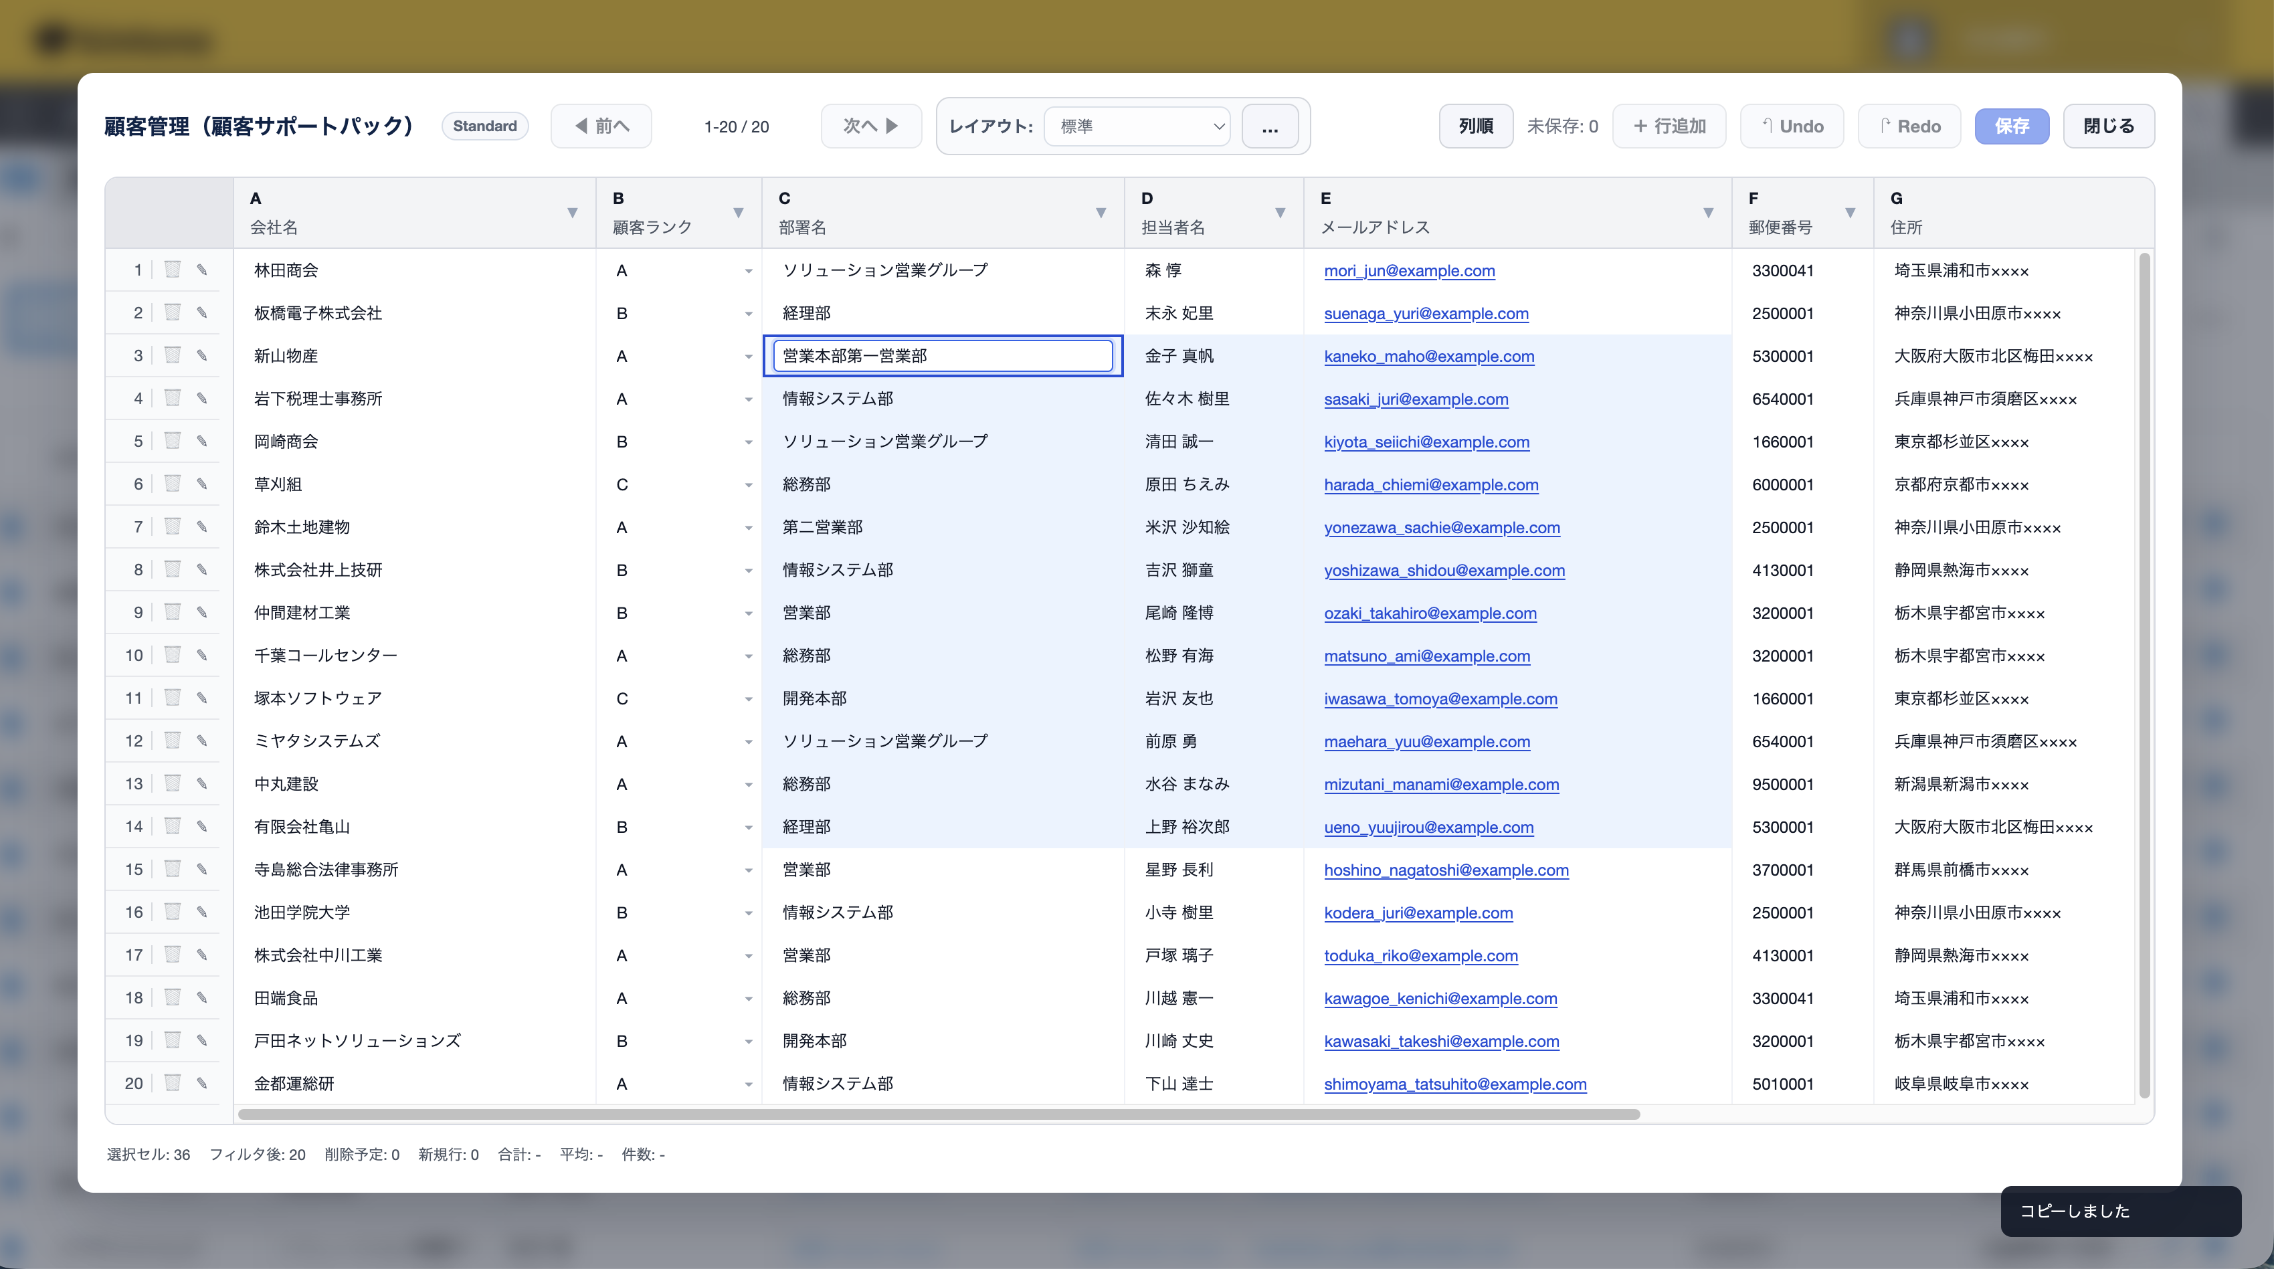Click pencil icon on row 7

coord(202,527)
